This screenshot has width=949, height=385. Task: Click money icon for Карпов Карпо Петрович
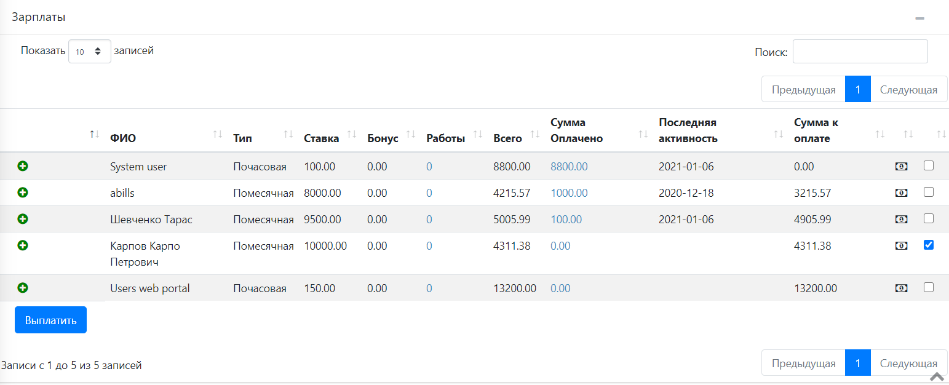point(901,246)
